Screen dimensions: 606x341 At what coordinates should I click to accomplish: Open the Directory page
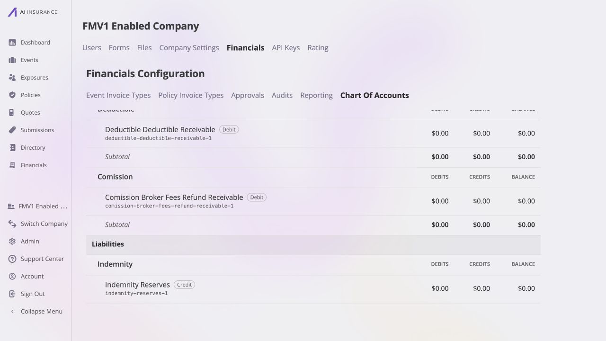pyautogui.click(x=33, y=148)
